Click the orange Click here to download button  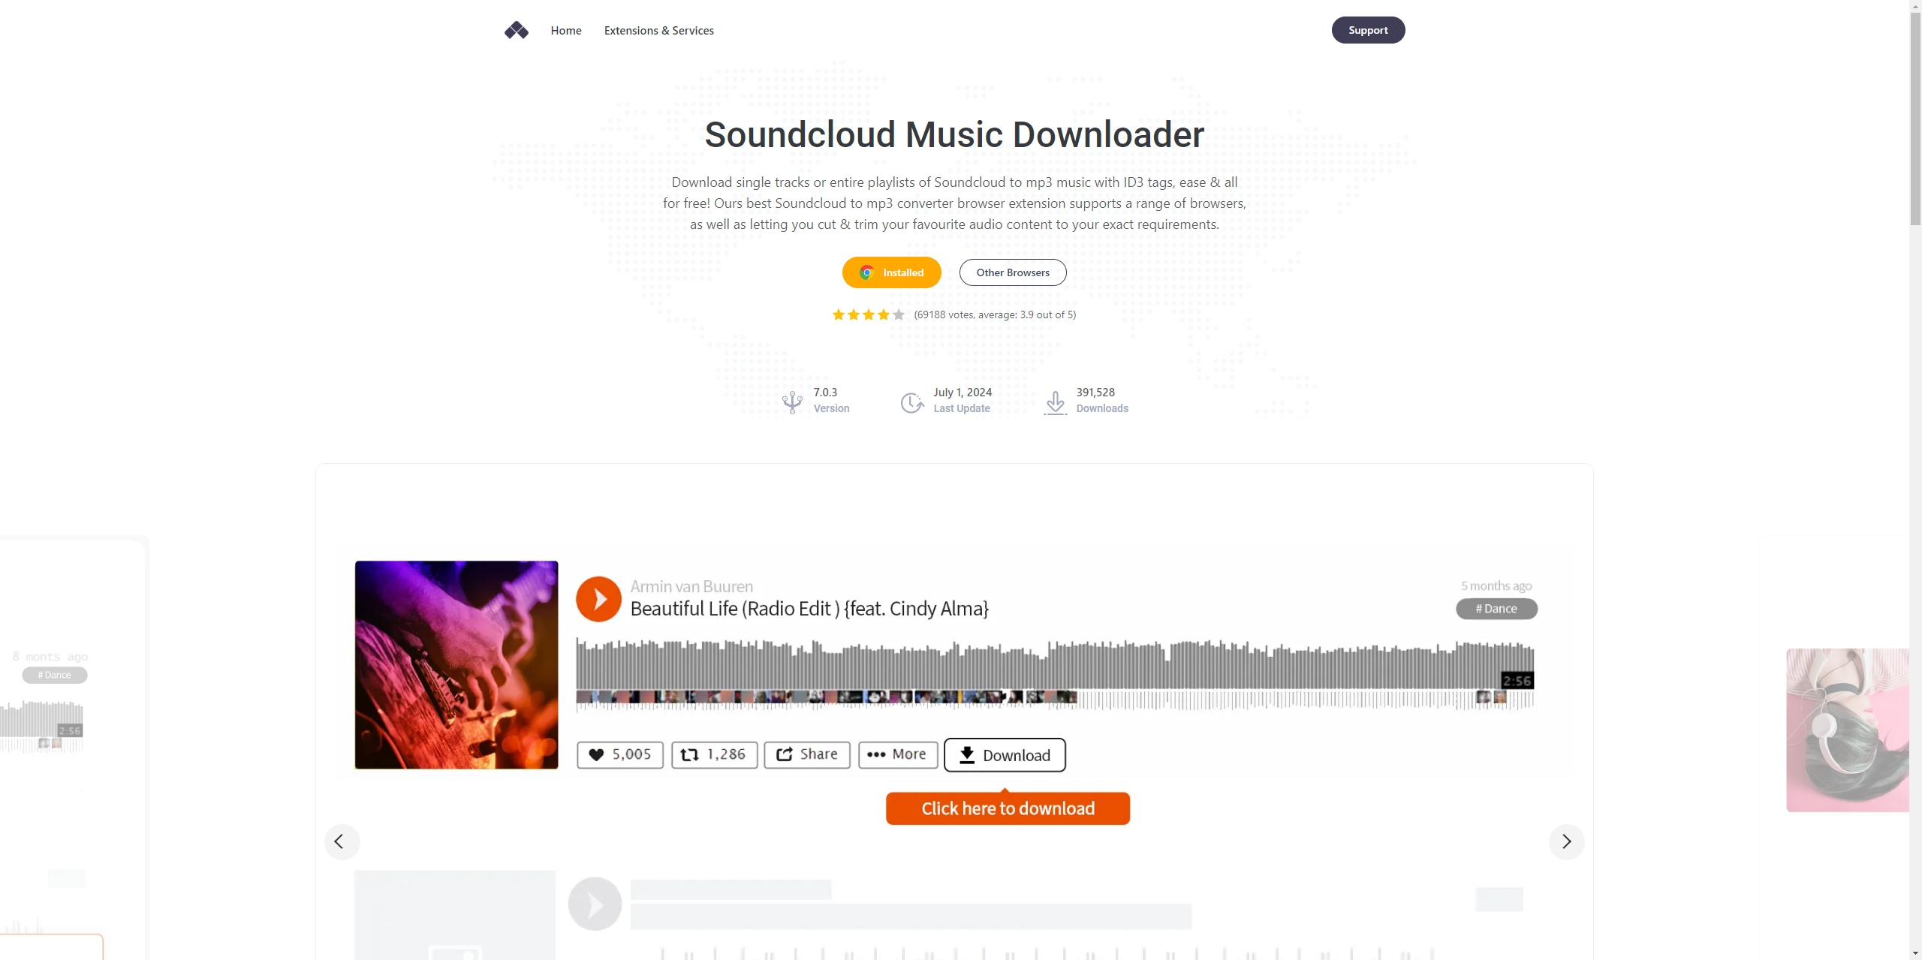[x=1008, y=808]
